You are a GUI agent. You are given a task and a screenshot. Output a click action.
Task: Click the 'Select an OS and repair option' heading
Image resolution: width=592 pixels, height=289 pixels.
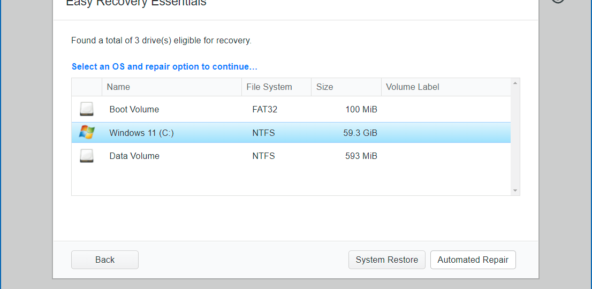click(x=165, y=67)
